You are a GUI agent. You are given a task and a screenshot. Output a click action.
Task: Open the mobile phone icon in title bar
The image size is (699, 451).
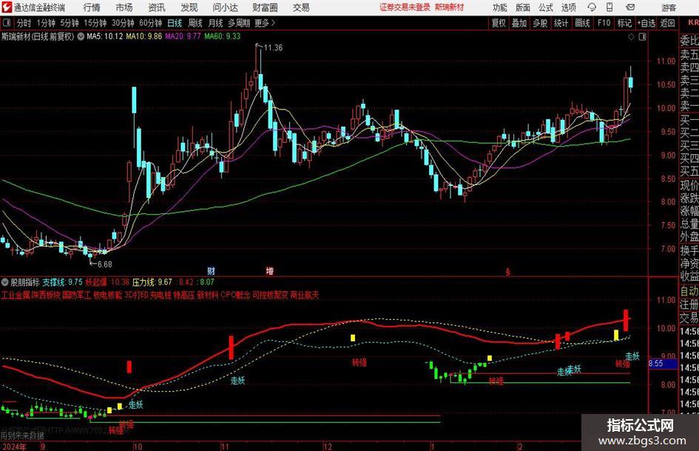609,7
